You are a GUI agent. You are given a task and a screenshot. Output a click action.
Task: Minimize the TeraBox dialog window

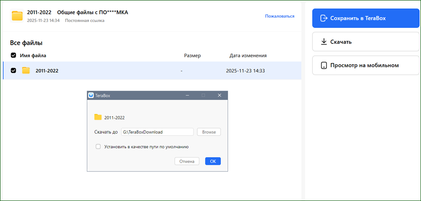click(187, 95)
